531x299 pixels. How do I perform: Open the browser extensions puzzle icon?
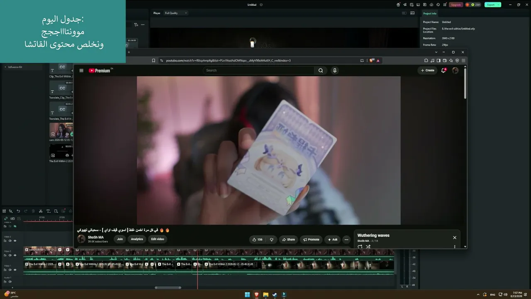pyautogui.click(x=426, y=61)
